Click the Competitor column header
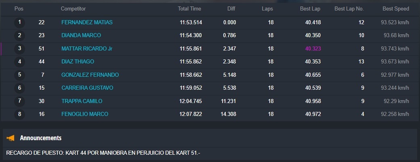This screenshot has height=162, width=420. coord(73,9)
